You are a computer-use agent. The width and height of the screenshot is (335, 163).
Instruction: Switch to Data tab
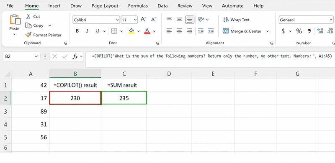click(162, 6)
